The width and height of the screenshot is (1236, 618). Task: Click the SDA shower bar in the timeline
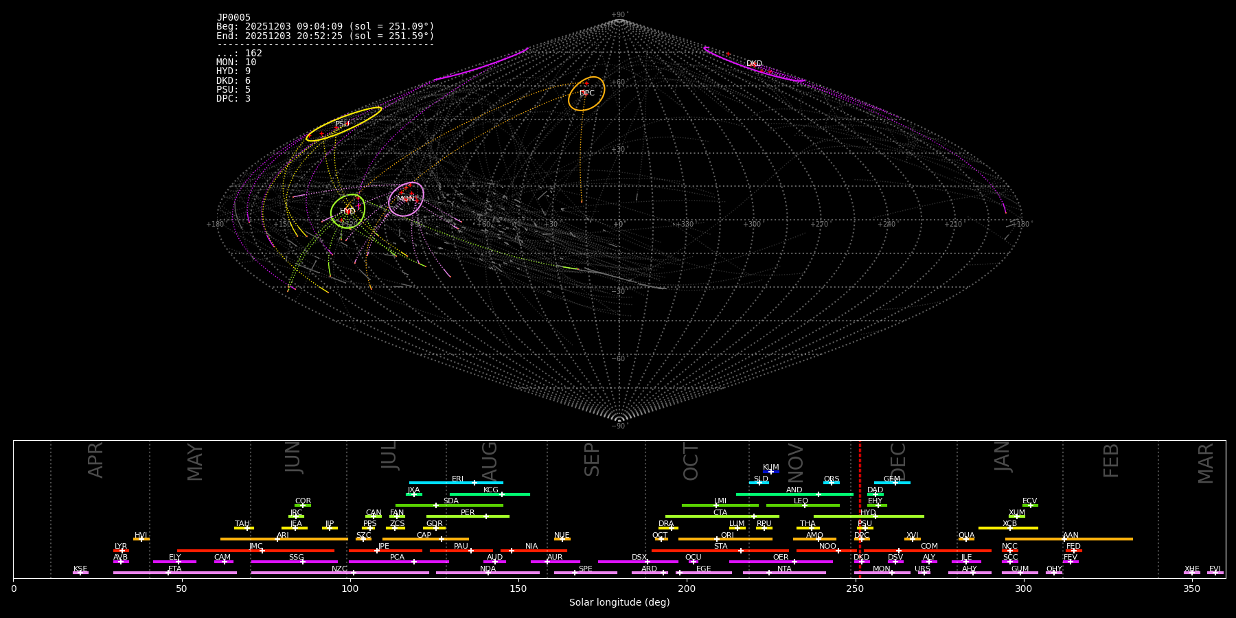click(449, 505)
